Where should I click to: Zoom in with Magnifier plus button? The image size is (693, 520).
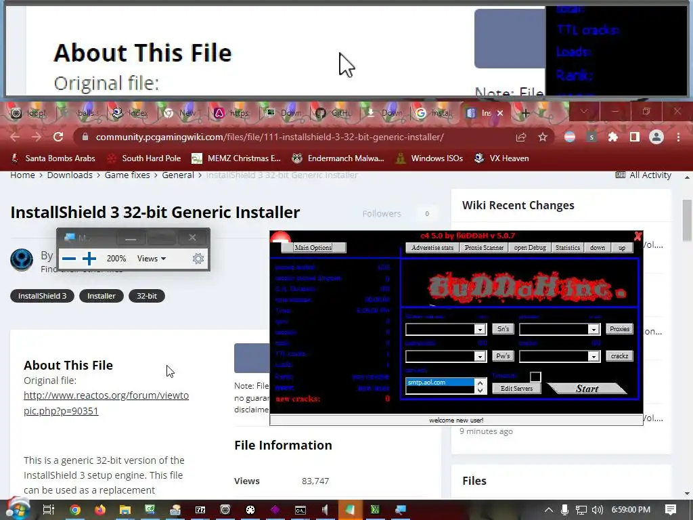pos(89,258)
